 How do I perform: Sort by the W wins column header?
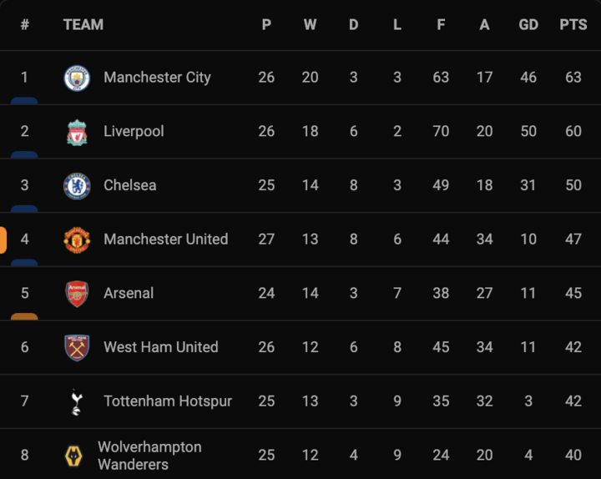310,25
